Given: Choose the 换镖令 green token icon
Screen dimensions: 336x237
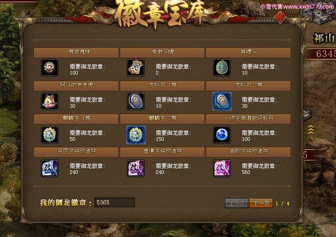Looking at the screenshot, I should point(222,68).
